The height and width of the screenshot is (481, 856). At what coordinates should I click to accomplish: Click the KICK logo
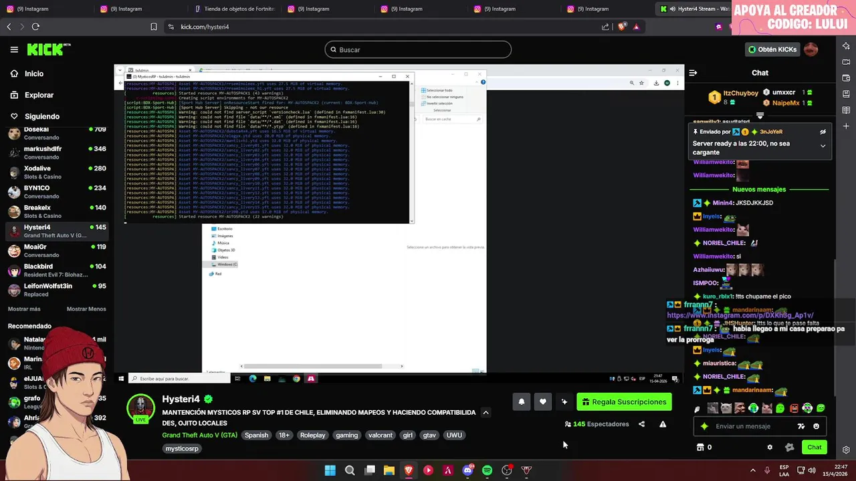(x=48, y=49)
